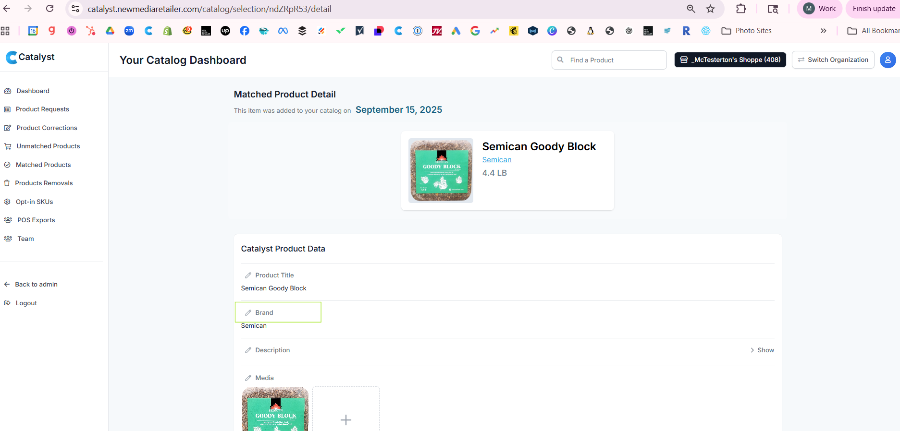Open Google Calendar bookmark

(33, 31)
